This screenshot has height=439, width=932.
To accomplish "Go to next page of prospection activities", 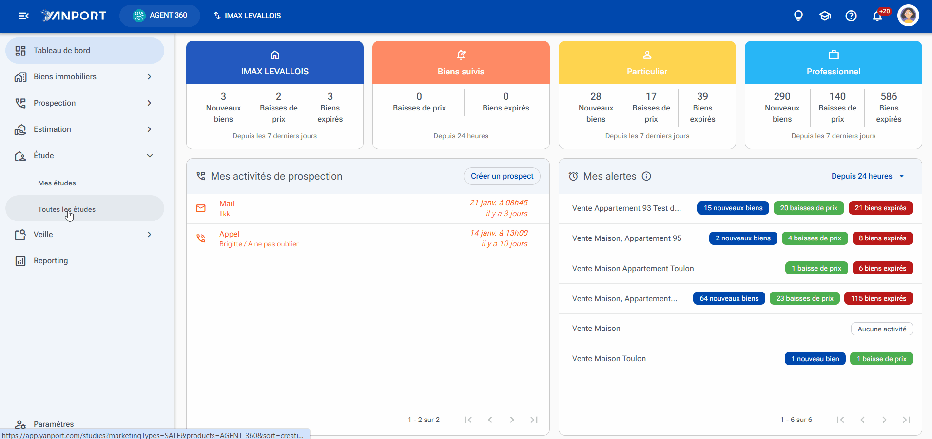I will click(512, 420).
